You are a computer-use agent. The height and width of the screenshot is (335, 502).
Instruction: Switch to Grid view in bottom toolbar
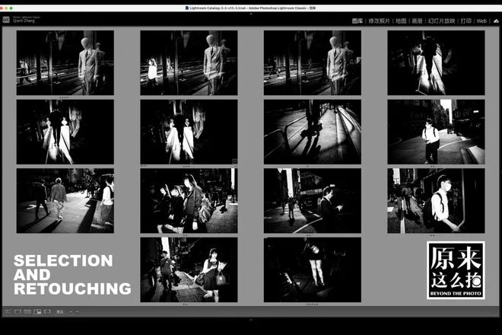coord(8,311)
